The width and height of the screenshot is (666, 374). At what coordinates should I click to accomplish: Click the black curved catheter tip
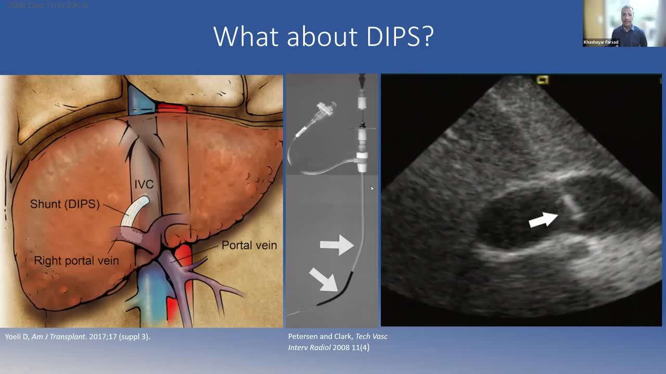tap(334, 293)
